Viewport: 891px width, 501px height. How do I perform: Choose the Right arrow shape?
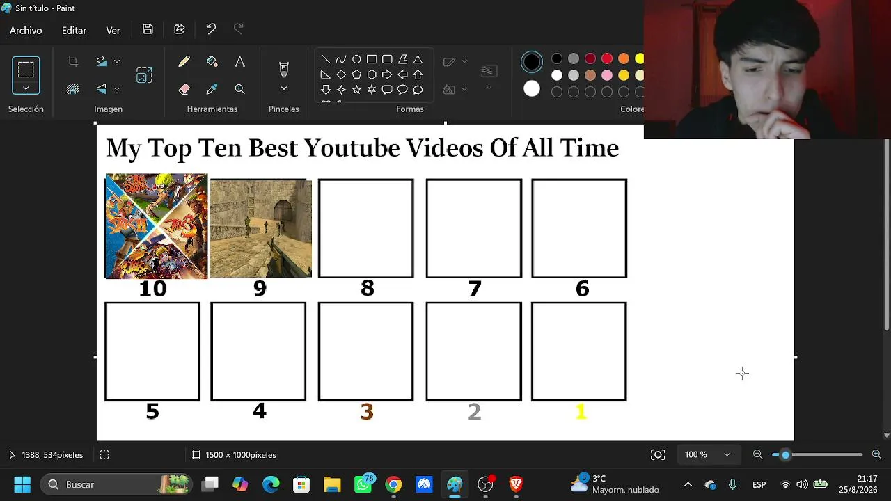tap(387, 74)
